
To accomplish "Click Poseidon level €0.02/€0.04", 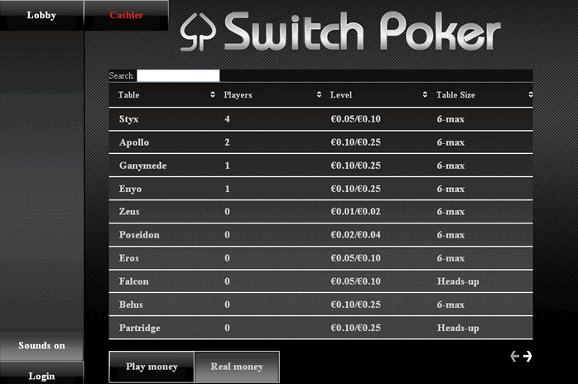I will pos(355,235).
